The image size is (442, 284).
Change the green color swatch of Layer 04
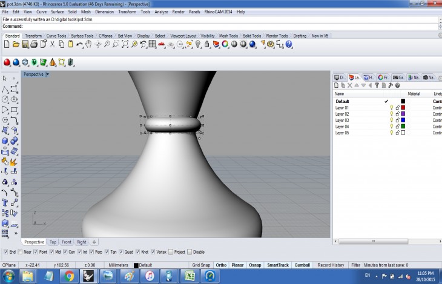(403, 127)
